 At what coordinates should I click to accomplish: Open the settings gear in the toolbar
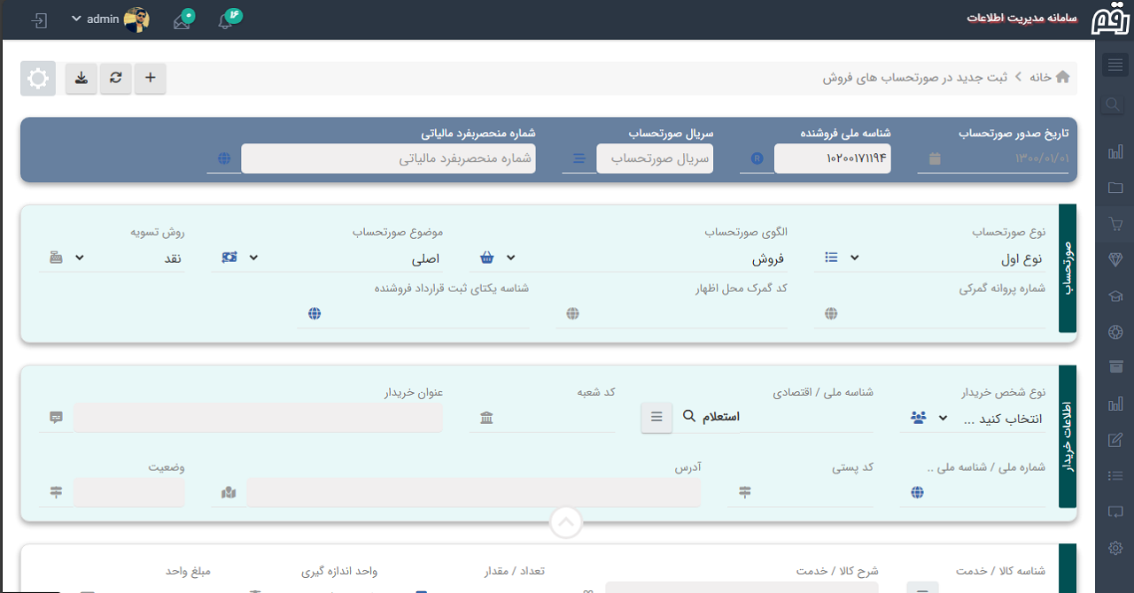(37, 78)
